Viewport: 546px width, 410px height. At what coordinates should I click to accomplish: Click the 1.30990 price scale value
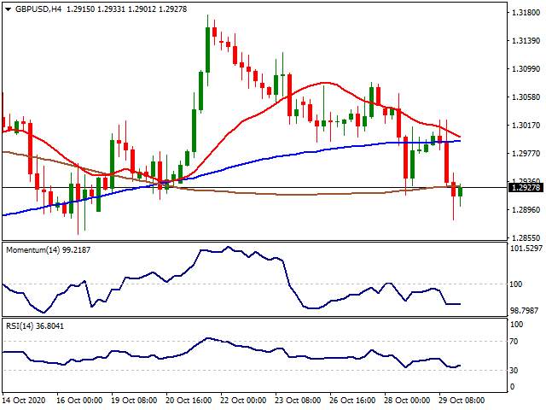526,69
